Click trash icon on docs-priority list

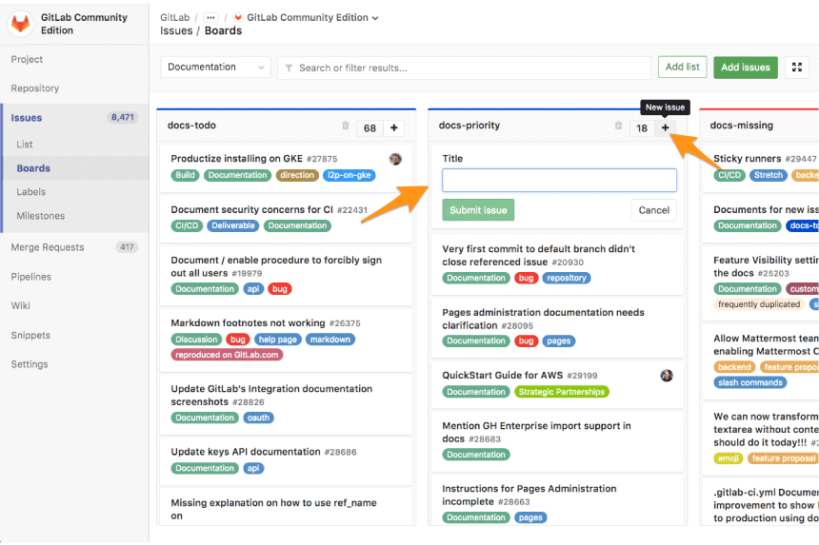(x=618, y=126)
